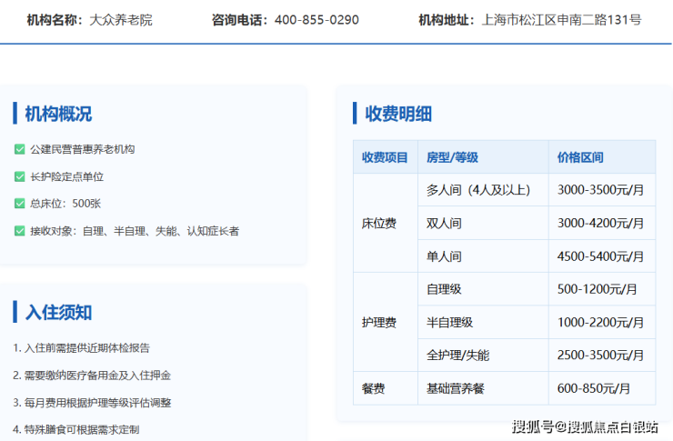673x441 pixels.
Task: Click the text 长护险定点单位
Action: tap(67, 176)
